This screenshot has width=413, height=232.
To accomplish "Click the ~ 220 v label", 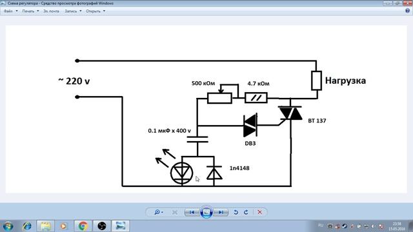I will tap(74, 81).
